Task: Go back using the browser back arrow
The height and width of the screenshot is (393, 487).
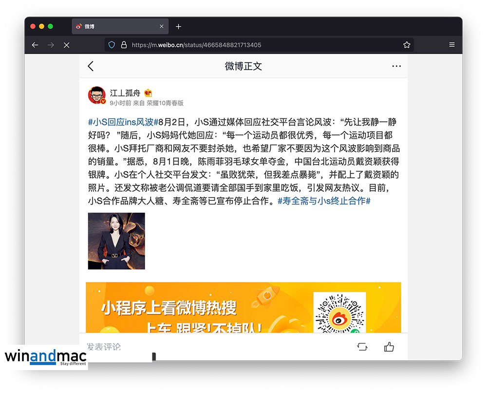Action: point(35,45)
